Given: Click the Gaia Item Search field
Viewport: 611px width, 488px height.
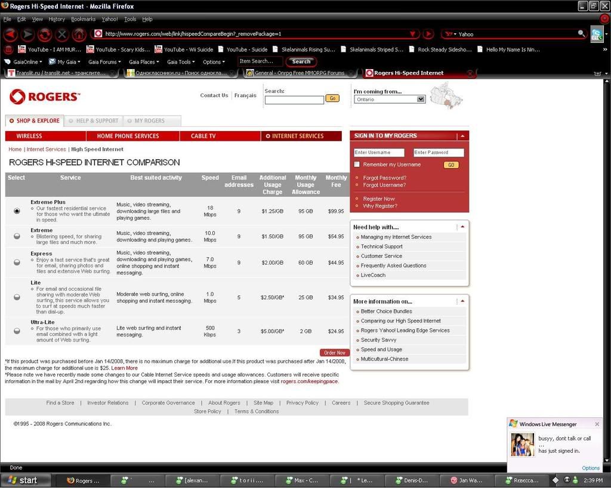Looking at the screenshot, I should pos(260,61).
